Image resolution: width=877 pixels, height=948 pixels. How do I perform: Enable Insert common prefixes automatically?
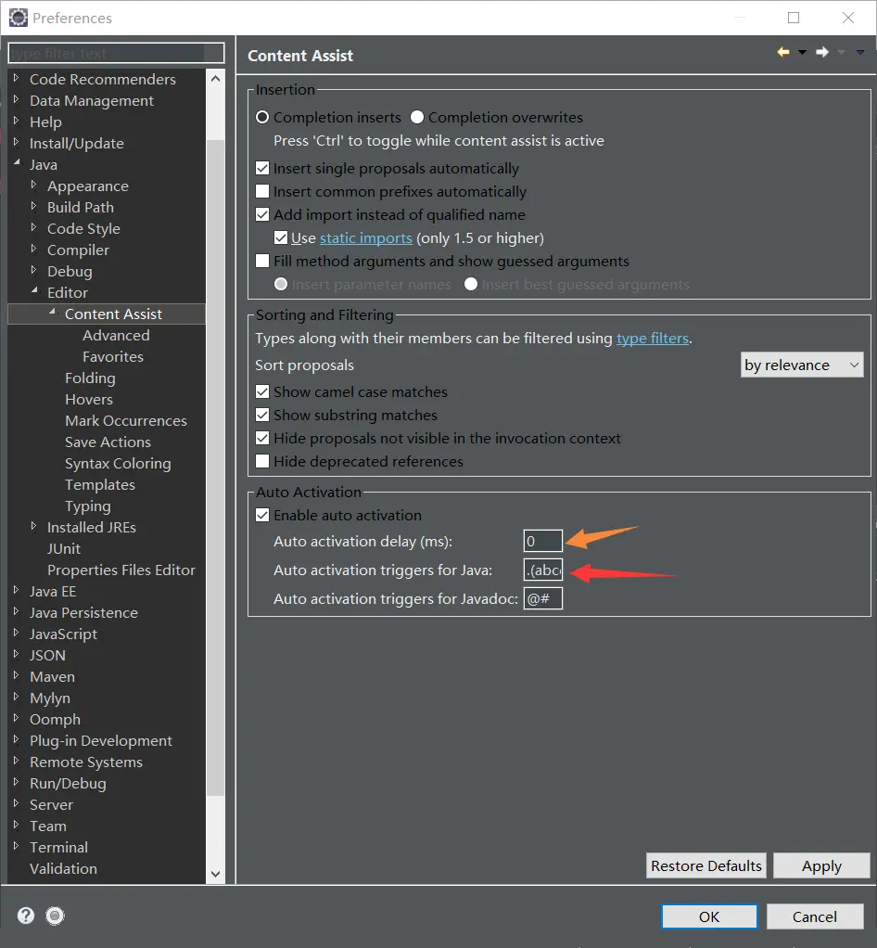click(x=262, y=191)
